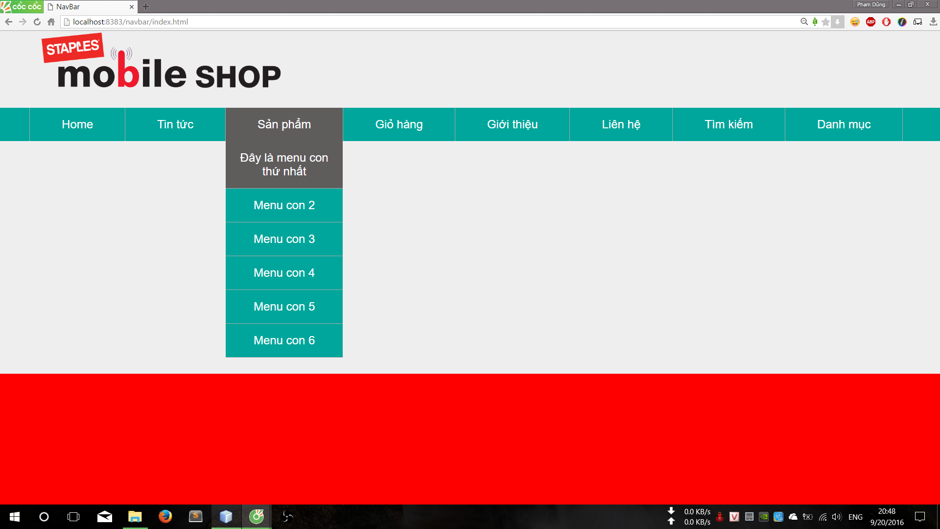Open the Liên hệ nav link
Viewport: 940px width, 529px height.
point(621,124)
